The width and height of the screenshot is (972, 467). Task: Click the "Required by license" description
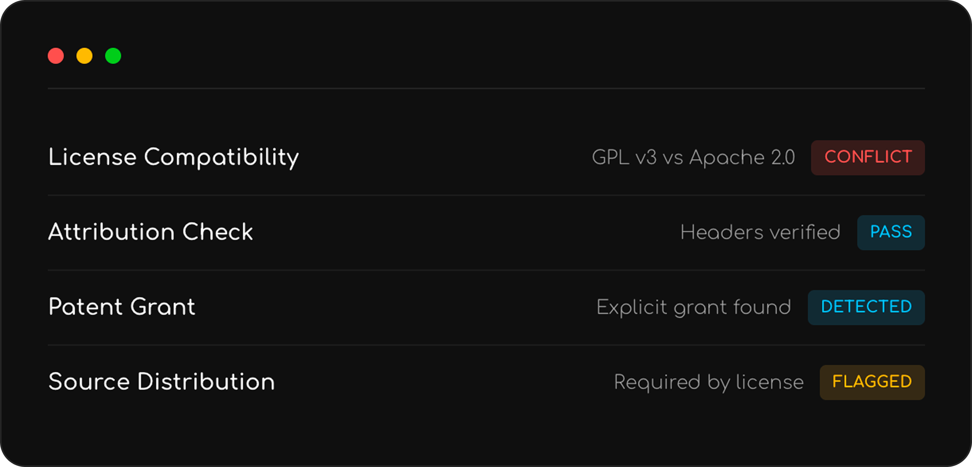point(709,382)
